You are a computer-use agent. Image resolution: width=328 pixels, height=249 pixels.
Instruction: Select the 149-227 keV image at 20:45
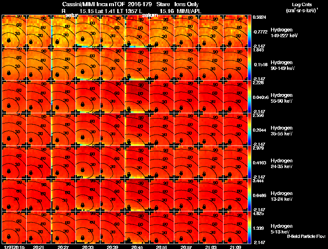click(137, 31)
